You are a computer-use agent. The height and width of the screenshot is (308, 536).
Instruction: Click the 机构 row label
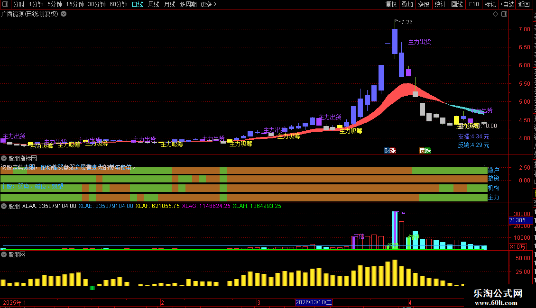494,188
